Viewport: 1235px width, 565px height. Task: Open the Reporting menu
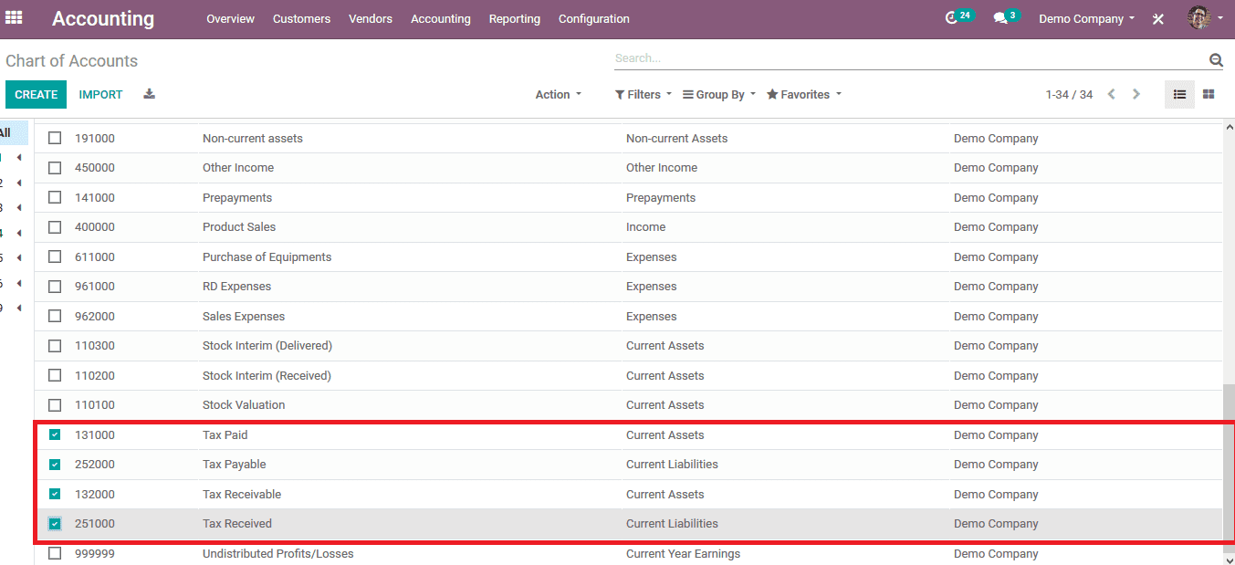pyautogui.click(x=514, y=18)
